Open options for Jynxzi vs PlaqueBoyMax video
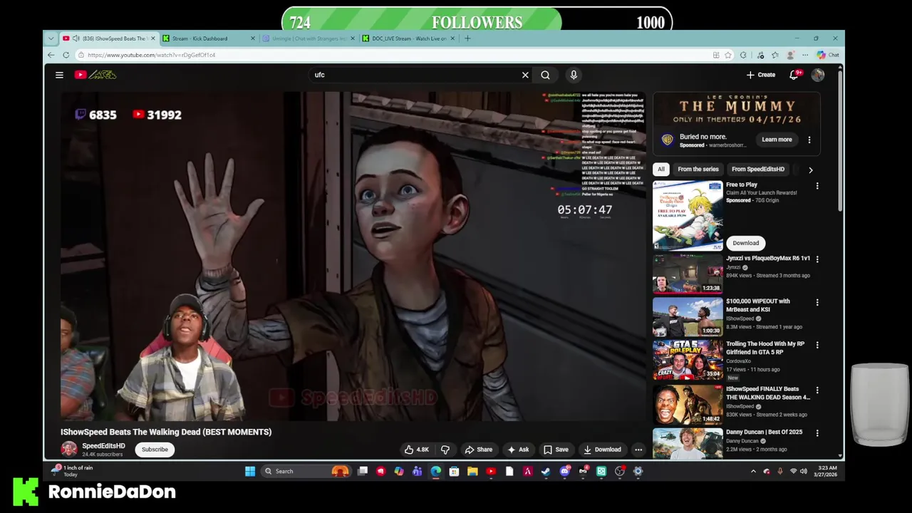Screen dimensions: 912x513 [x=817, y=259]
